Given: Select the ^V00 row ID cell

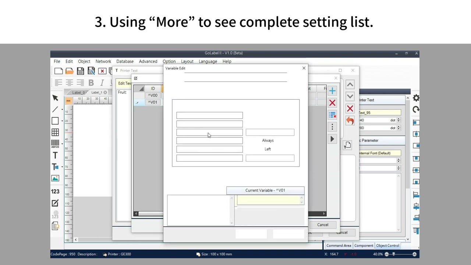Looking at the screenshot, I should (153, 95).
